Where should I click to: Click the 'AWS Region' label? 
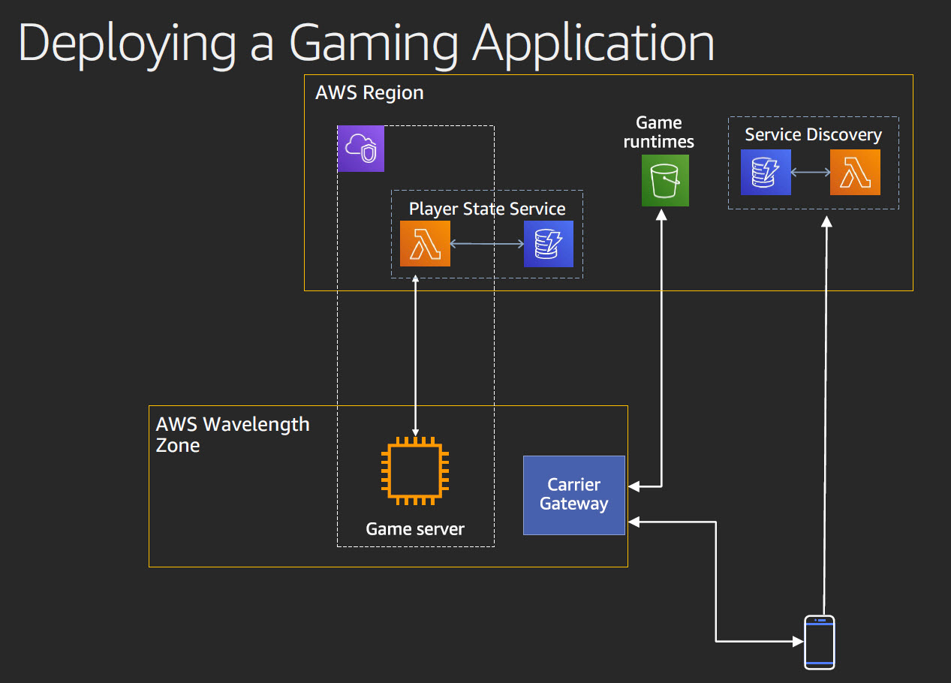pyautogui.click(x=369, y=93)
